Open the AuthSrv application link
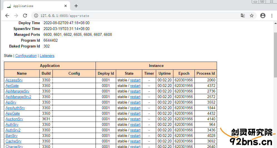This screenshot has width=277, height=148. point(12,124)
